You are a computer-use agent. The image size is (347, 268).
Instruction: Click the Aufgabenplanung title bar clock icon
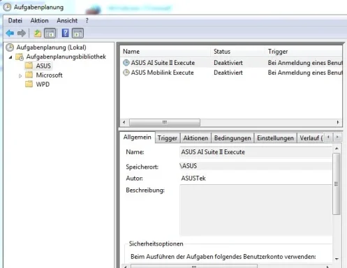pos(7,7)
